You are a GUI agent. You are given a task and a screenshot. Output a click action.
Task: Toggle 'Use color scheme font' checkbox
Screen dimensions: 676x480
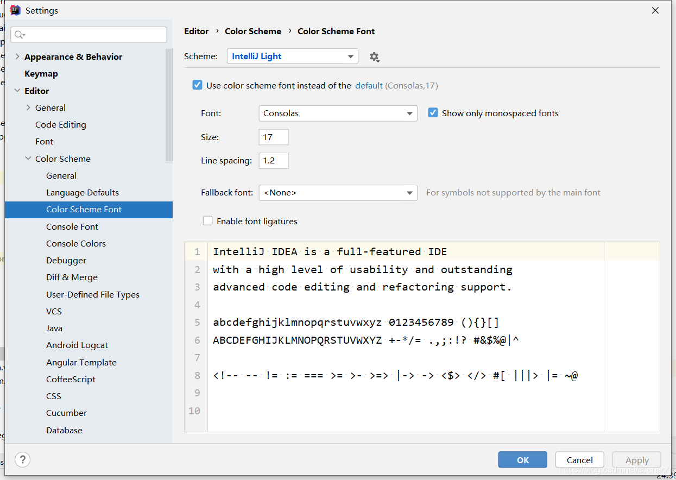click(x=197, y=85)
